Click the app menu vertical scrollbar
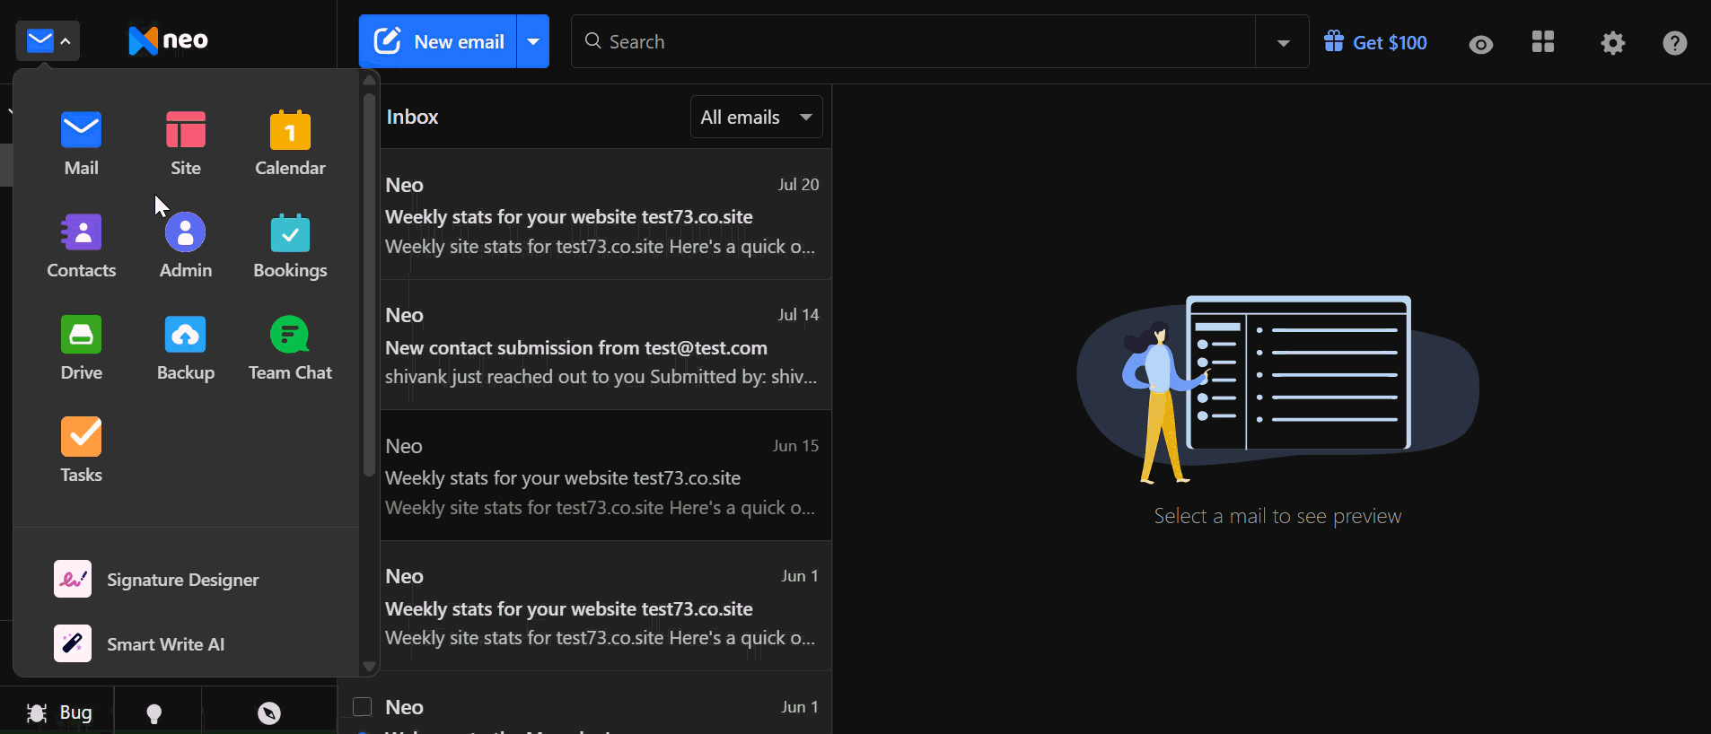1711x734 pixels. point(369,285)
